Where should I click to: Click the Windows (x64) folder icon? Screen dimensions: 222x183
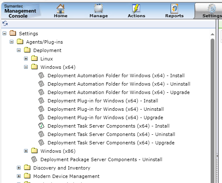click(35, 67)
